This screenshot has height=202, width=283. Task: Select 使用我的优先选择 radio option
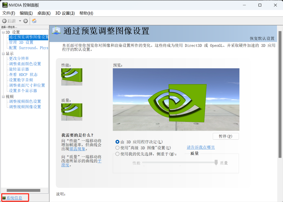click(x=117, y=154)
